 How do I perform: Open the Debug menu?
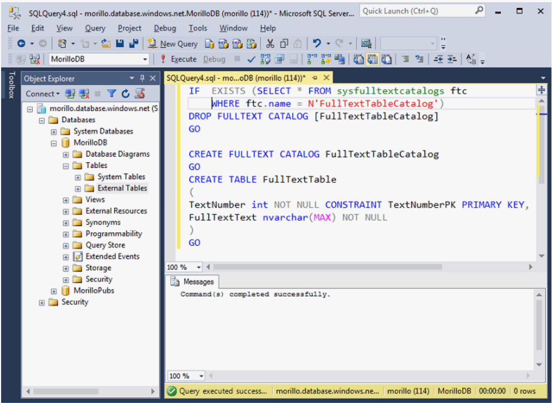pos(165,28)
